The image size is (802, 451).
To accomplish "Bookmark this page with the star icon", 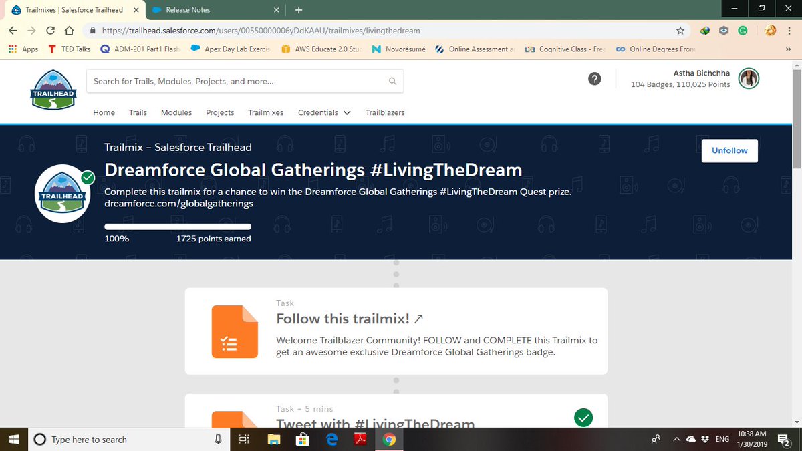I will [680, 31].
